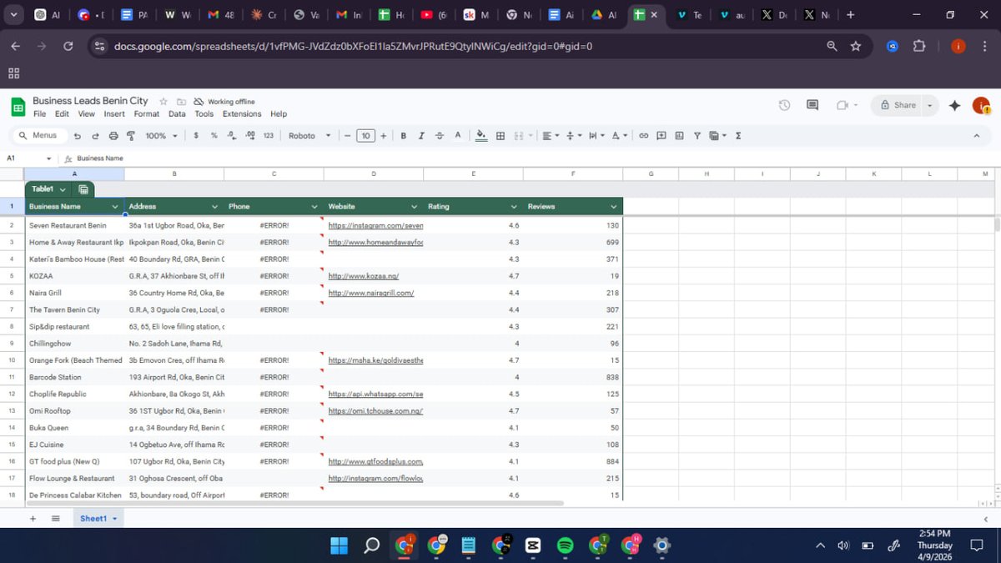1001x563 pixels.
Task: Open the Extensions menu
Action: (x=242, y=114)
